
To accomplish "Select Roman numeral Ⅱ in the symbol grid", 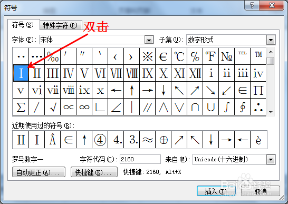I will tap(37, 73).
